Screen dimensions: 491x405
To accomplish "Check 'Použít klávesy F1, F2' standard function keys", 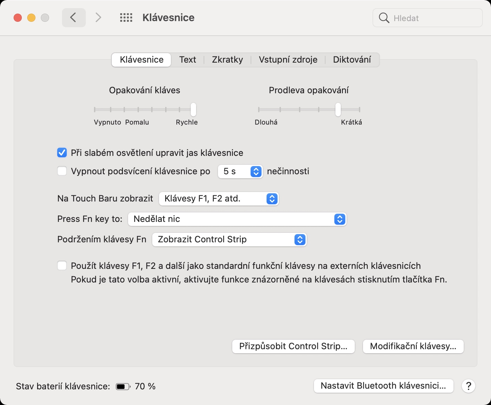I will (x=62, y=265).
